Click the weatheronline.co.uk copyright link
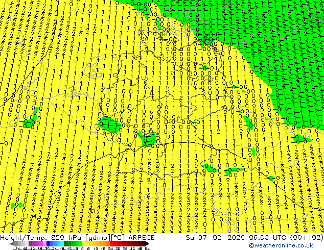The height and width of the screenshot is (250, 324). tap(281, 245)
